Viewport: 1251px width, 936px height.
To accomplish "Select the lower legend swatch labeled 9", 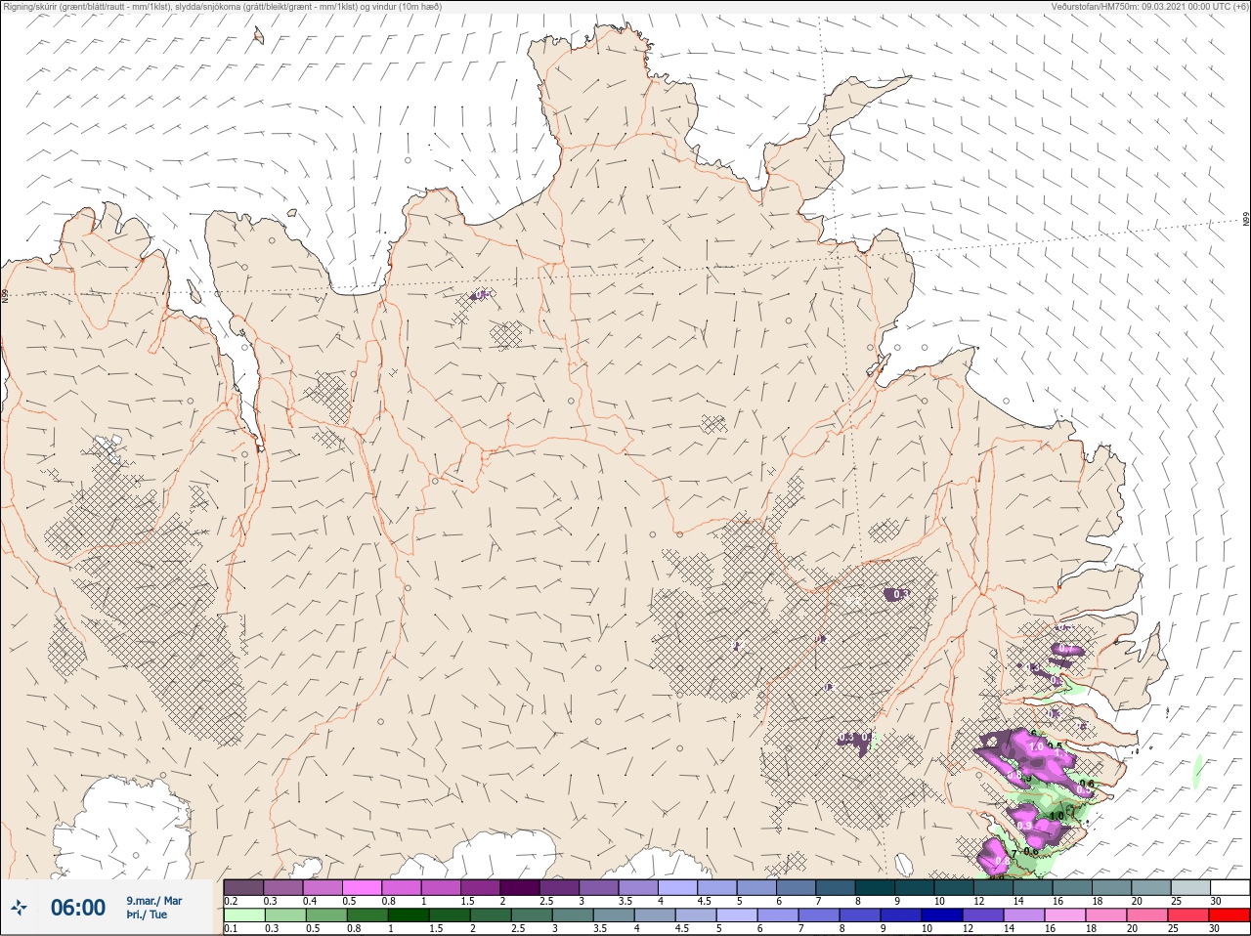I will (x=900, y=915).
